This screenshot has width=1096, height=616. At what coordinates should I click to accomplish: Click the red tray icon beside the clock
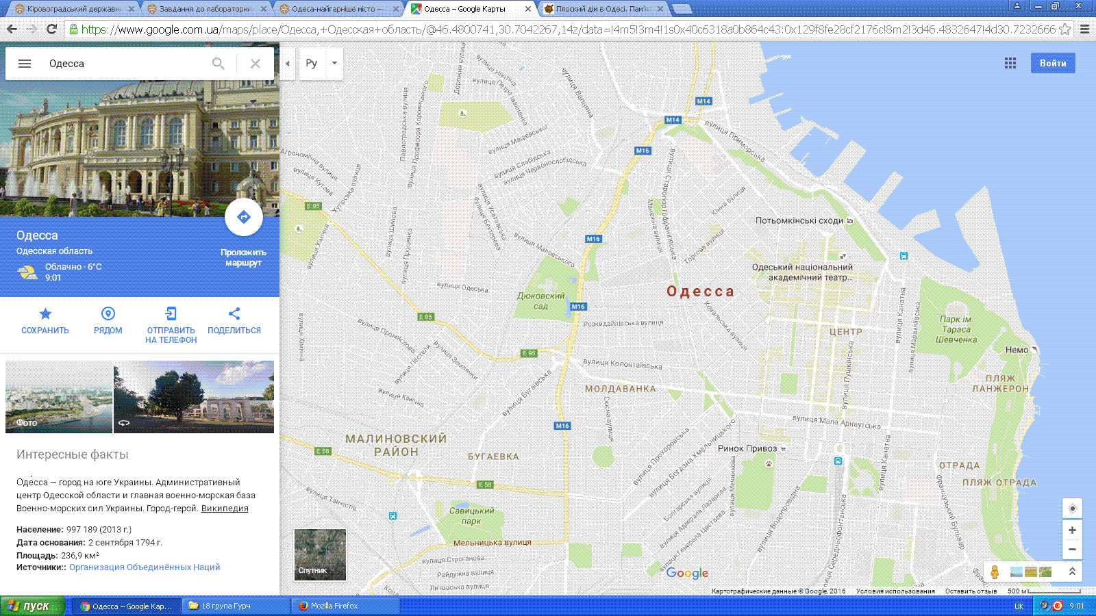click(1058, 606)
